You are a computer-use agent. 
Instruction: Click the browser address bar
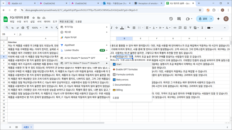111,10
